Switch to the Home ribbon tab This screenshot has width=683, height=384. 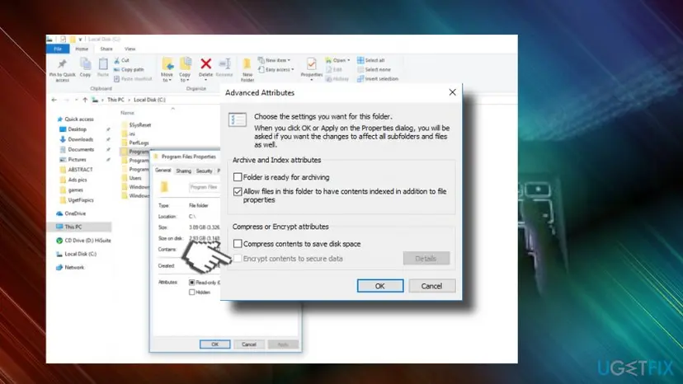[x=82, y=49]
